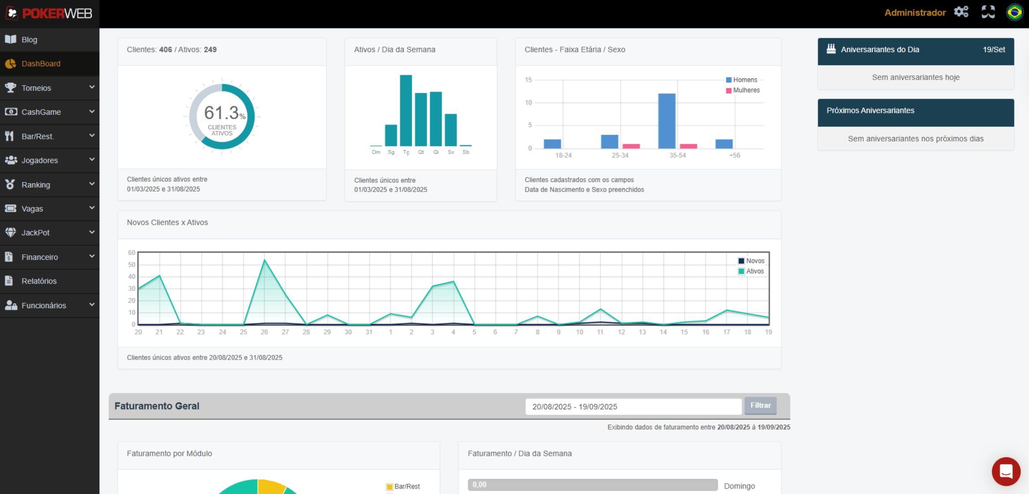
Task: Open the Relatórios menu item
Action: tap(39, 281)
